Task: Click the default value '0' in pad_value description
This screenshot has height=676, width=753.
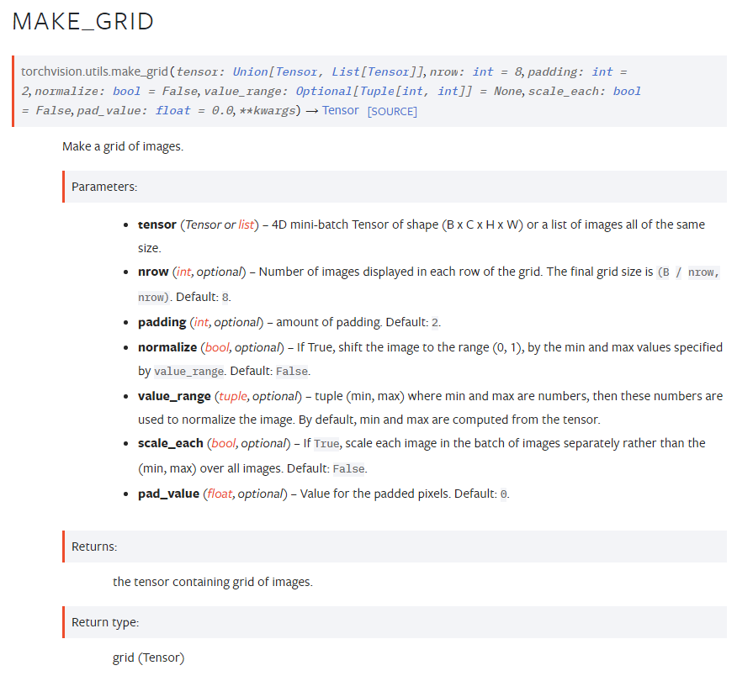Action: coord(503,494)
